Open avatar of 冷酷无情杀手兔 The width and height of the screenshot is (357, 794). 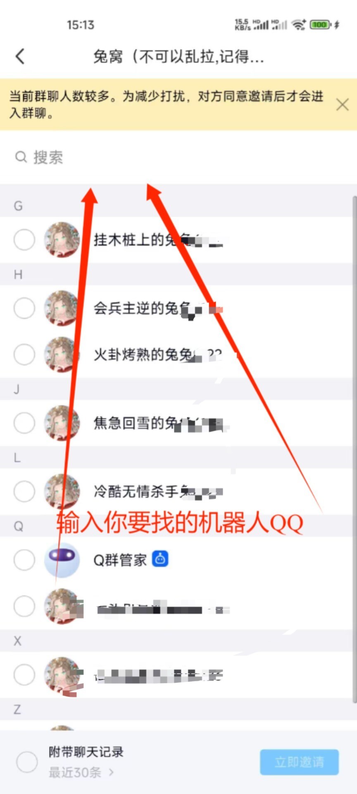tap(62, 492)
